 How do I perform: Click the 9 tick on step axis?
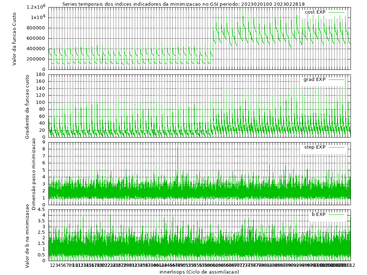tap(44, 142)
